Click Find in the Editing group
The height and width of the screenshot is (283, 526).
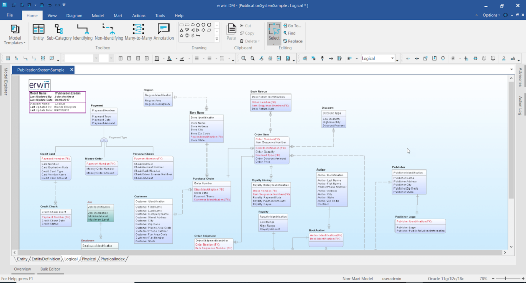click(x=290, y=33)
